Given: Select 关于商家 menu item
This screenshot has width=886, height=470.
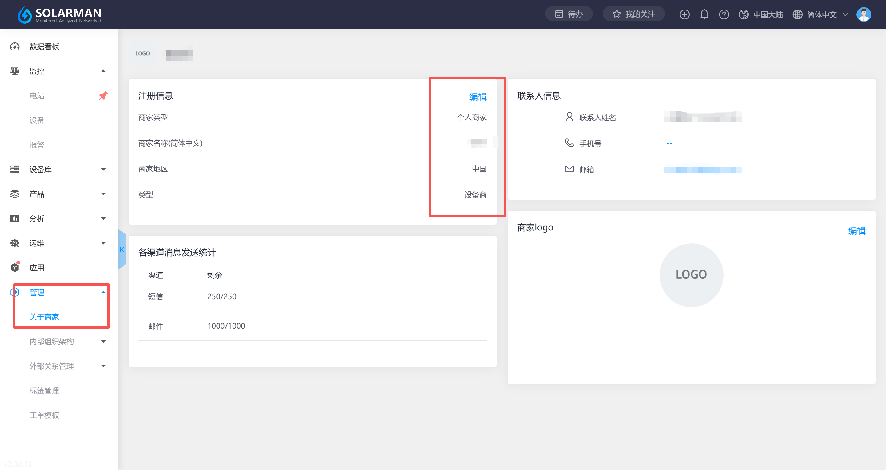Looking at the screenshot, I should 44,317.
